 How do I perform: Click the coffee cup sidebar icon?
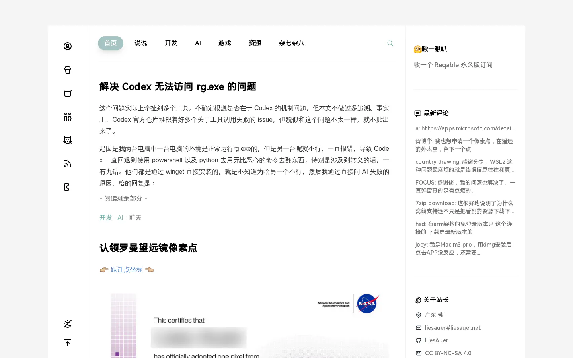pyautogui.click(x=68, y=70)
